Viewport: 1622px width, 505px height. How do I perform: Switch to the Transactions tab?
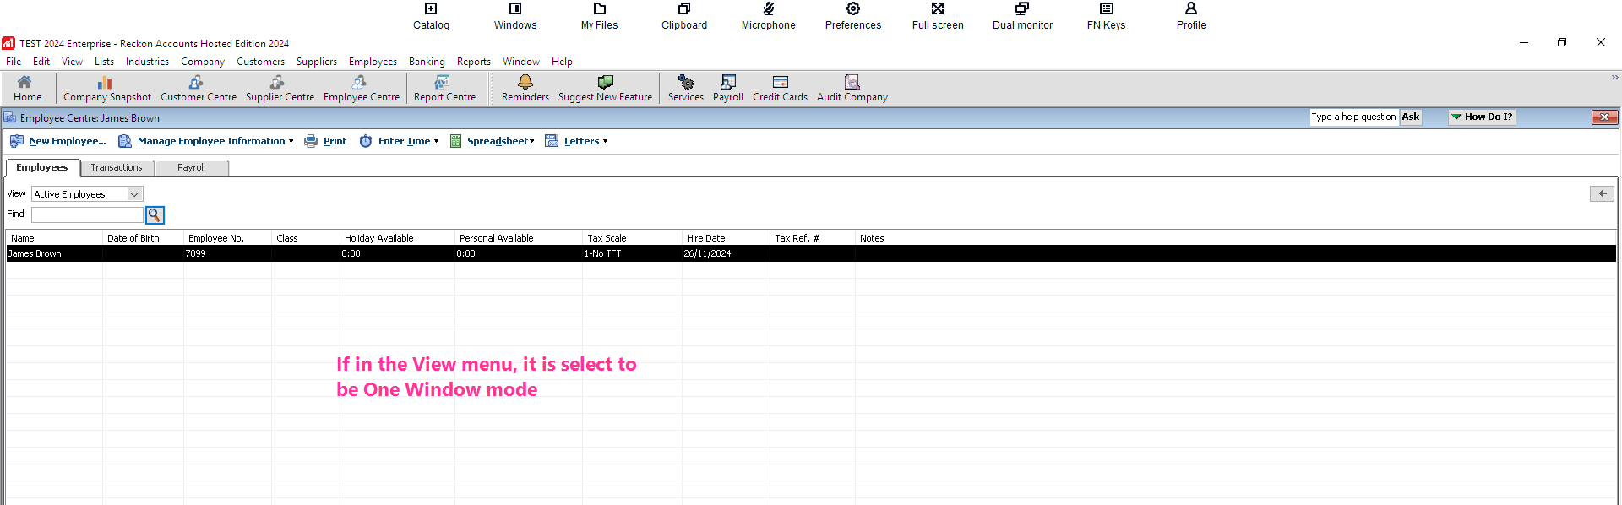tap(117, 168)
